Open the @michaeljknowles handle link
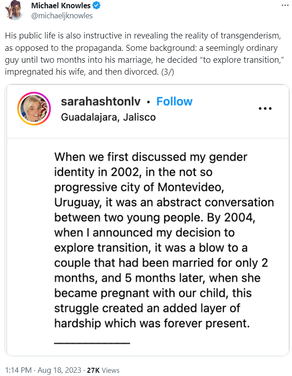292x376 pixels. point(61,16)
